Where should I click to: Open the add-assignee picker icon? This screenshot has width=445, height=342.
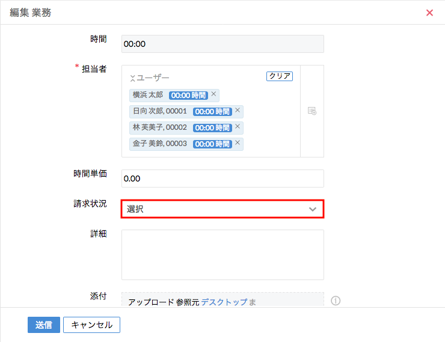(x=311, y=111)
